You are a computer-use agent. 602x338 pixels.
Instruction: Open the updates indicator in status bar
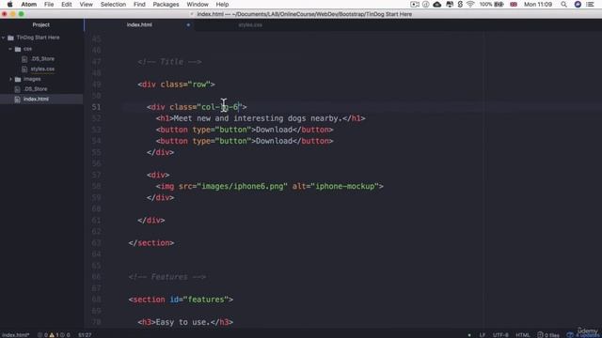pyautogui.click(x=582, y=335)
